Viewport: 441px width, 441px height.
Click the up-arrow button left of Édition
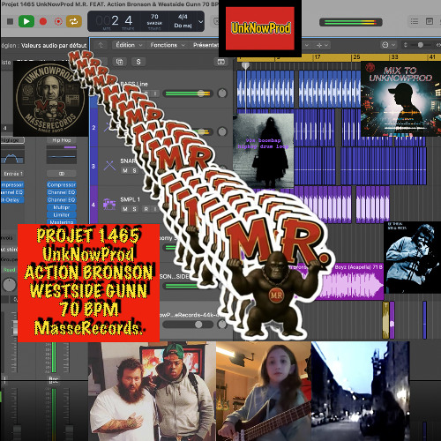click(101, 45)
